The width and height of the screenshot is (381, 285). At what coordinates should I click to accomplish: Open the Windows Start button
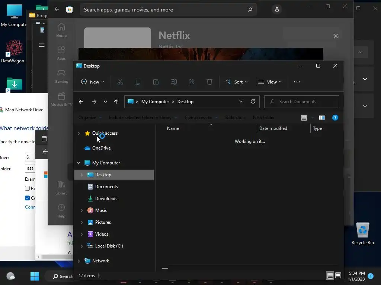click(x=35, y=276)
